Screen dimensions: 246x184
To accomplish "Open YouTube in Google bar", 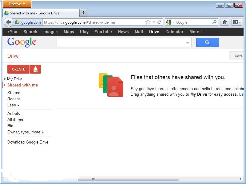I will point(103,32).
